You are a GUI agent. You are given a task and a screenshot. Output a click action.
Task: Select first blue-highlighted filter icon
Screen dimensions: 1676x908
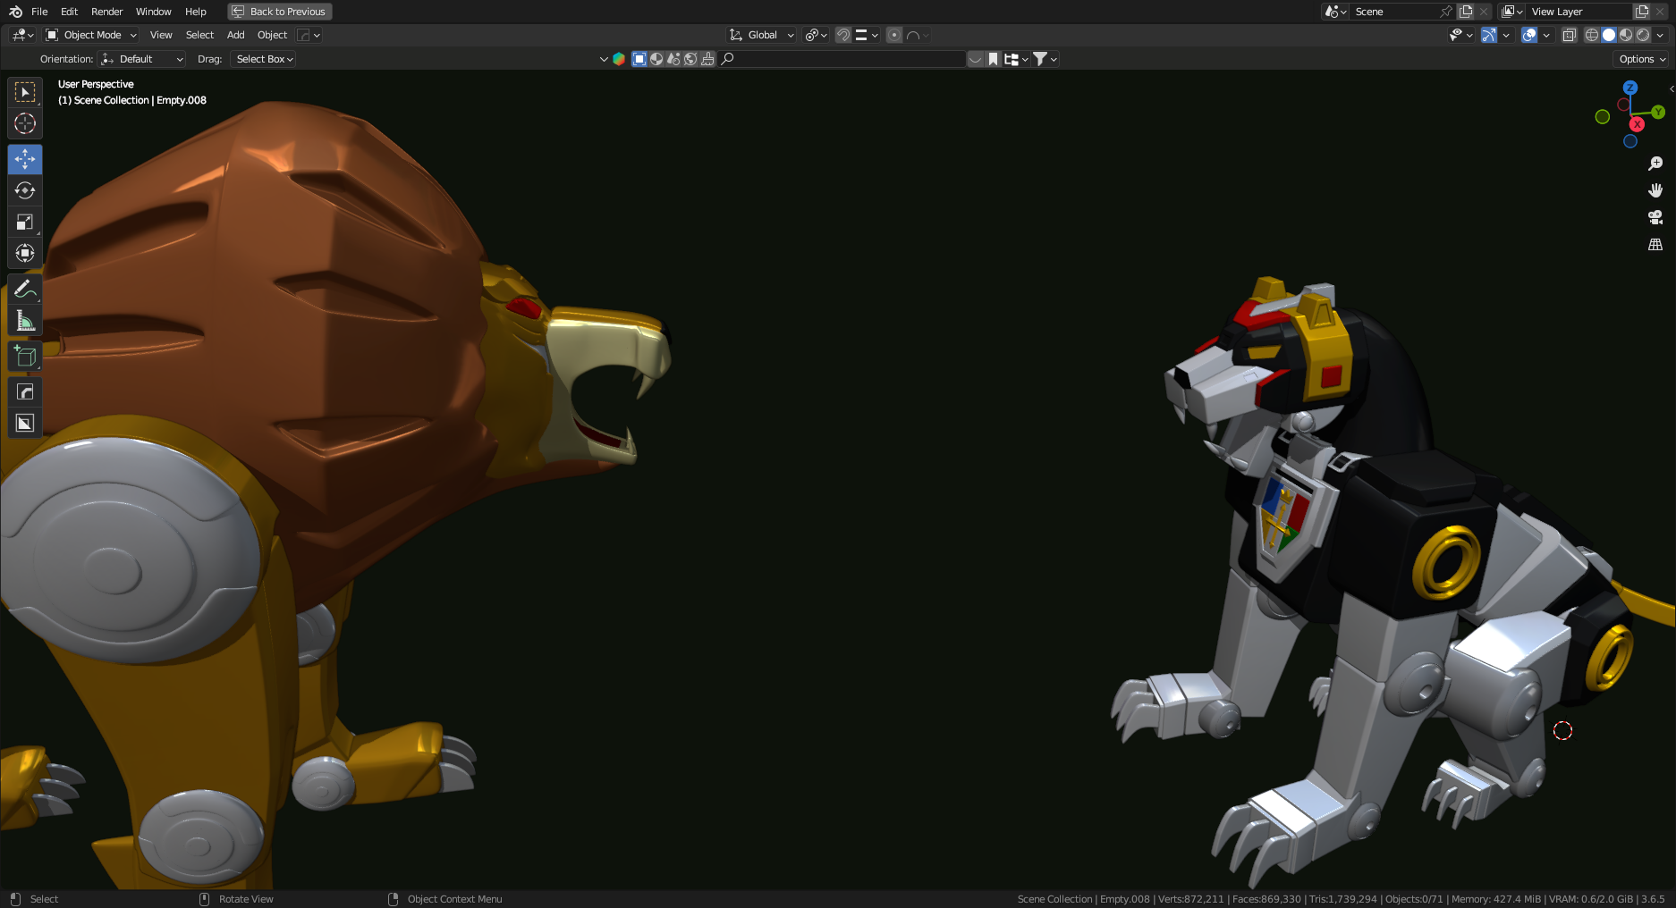pyautogui.click(x=639, y=59)
